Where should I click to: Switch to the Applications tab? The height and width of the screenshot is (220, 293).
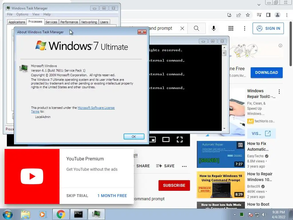(17, 22)
